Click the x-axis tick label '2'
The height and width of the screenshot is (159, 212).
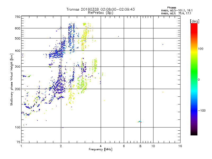(61, 146)
